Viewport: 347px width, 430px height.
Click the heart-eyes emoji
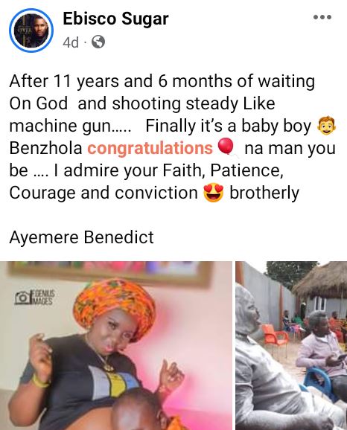[213, 193]
